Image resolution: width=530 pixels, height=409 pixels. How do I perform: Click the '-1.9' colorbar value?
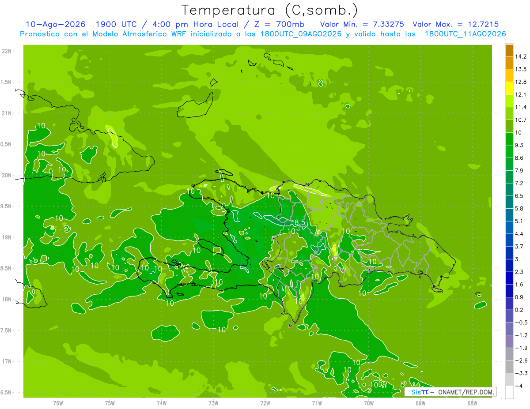coord(521,348)
